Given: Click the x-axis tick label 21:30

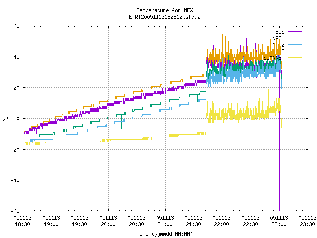Looking at the screenshot, I should 194,224.
